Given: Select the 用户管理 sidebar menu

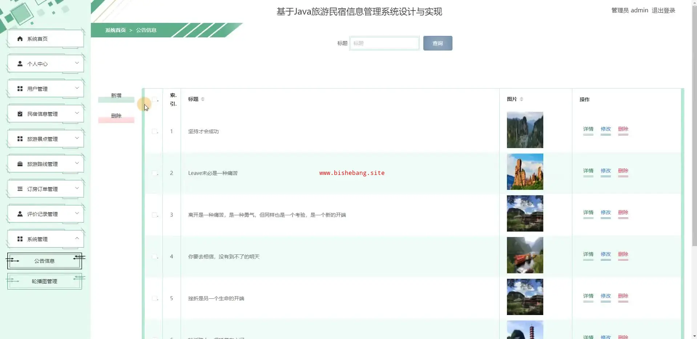Looking at the screenshot, I should coord(45,89).
